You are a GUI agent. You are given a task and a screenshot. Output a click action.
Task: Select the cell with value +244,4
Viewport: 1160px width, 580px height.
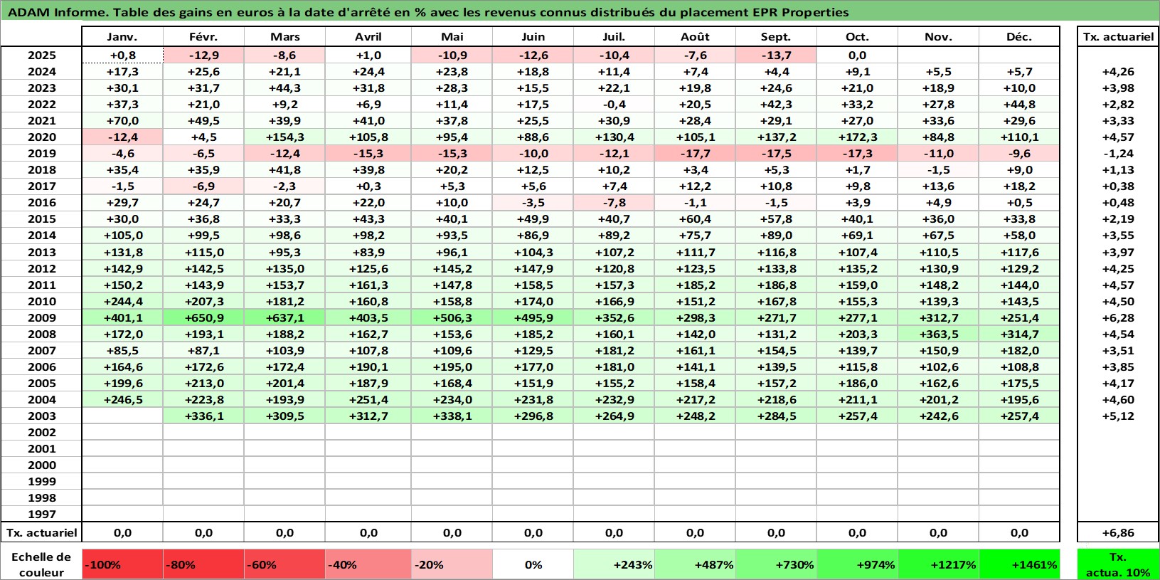(x=122, y=302)
